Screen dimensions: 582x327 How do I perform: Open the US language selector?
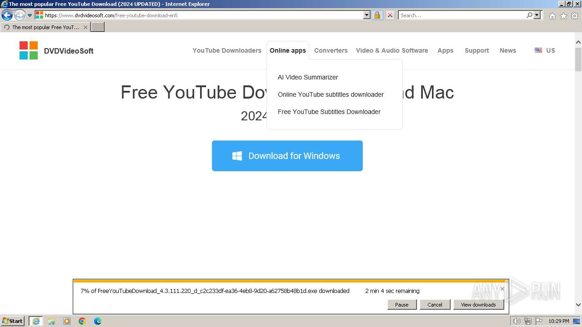[x=545, y=50]
